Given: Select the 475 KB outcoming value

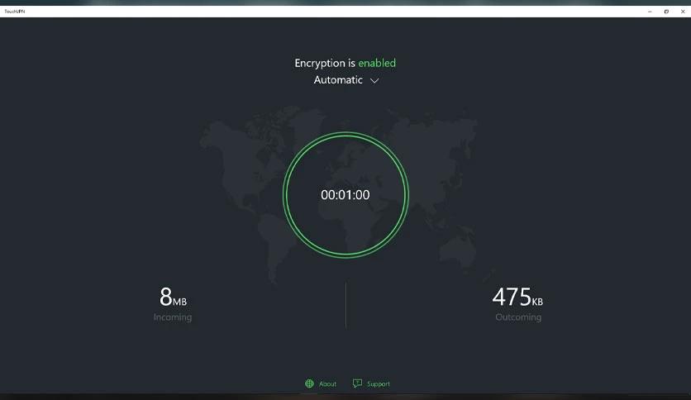Looking at the screenshot, I should (x=517, y=297).
